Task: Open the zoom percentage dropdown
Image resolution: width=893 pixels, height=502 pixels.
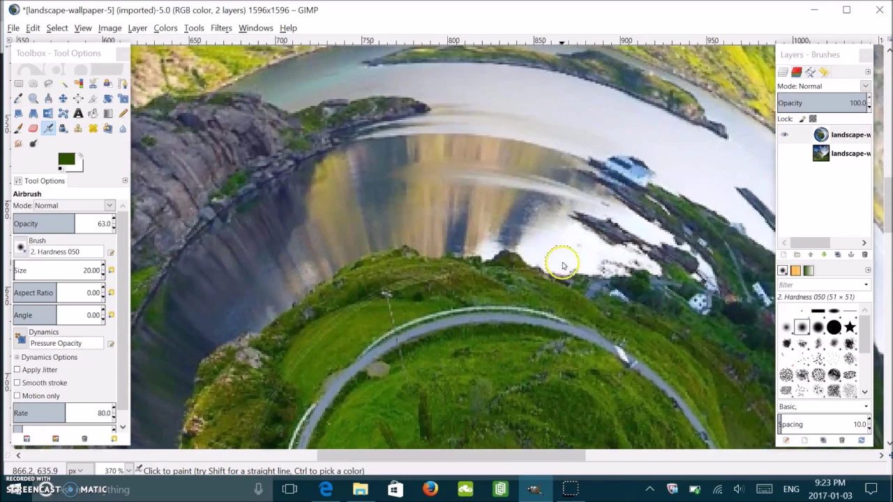Action: (x=129, y=471)
